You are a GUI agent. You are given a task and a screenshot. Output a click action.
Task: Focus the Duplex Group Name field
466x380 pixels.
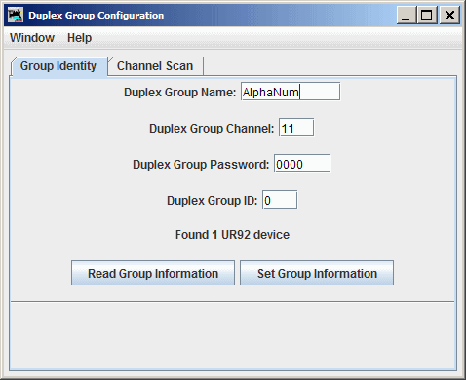[x=291, y=92]
